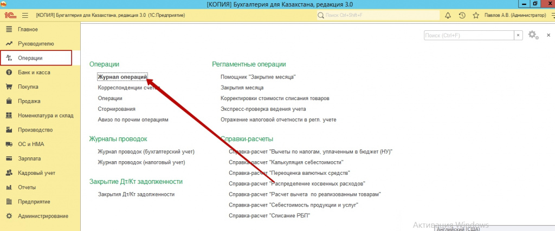Open Отражение налоговой отчетности в регл. учете

tap(278, 120)
